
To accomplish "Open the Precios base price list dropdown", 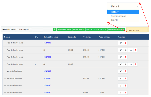I will point(137,30).
